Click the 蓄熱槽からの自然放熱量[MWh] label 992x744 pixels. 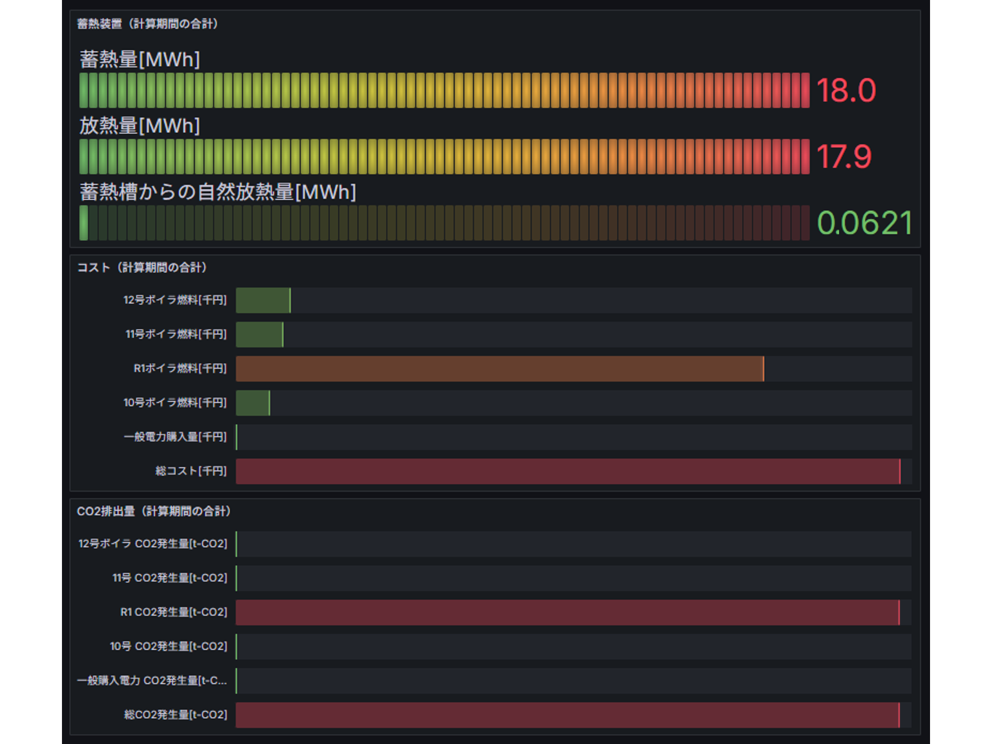(x=218, y=192)
